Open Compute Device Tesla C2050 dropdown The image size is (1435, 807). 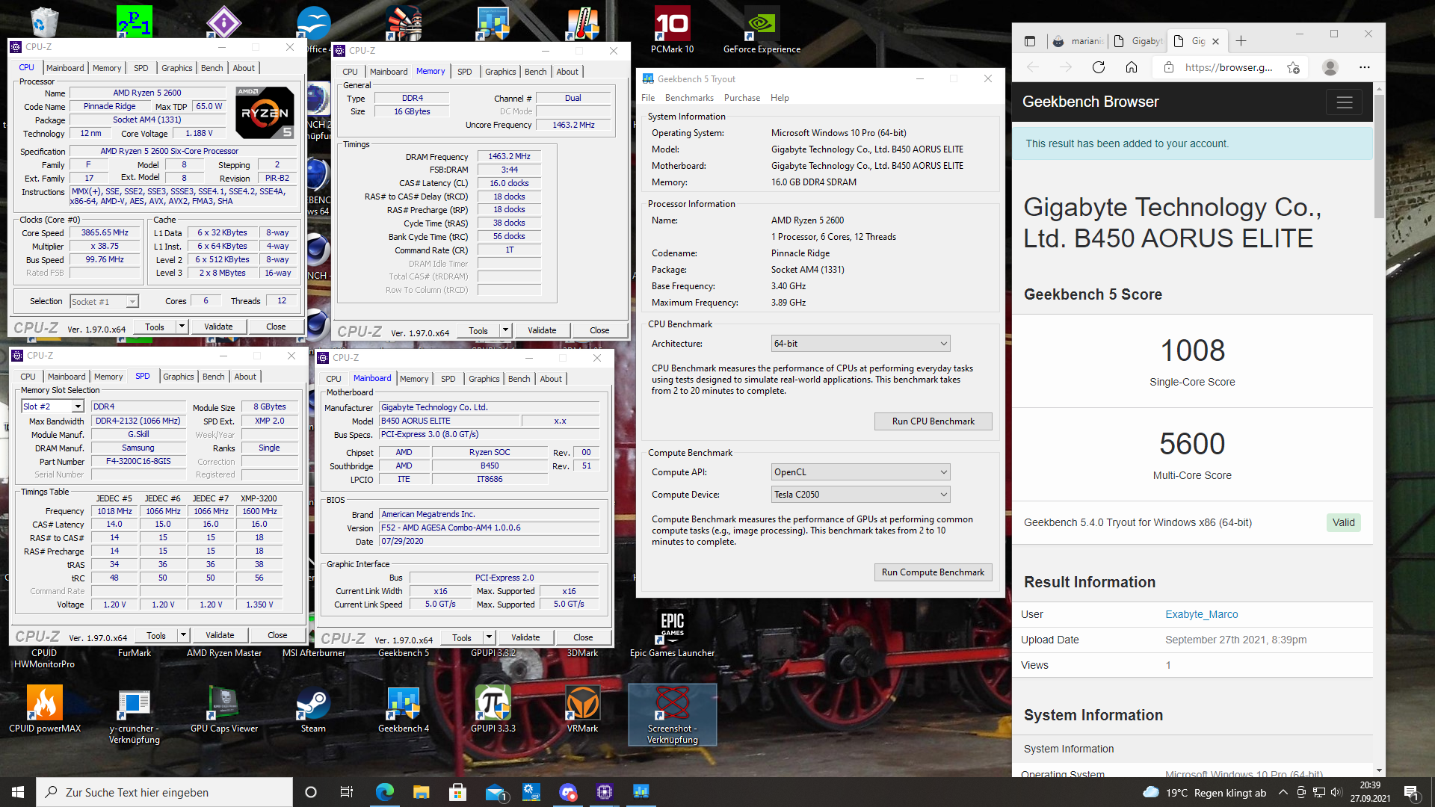coord(860,495)
